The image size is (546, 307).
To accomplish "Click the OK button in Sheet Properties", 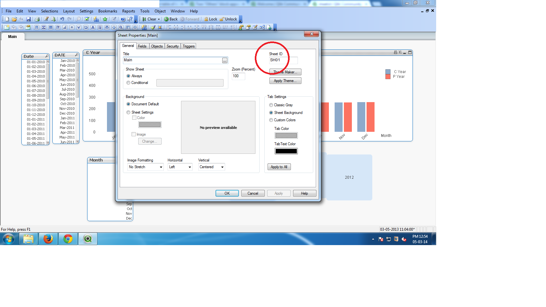I will (227, 193).
